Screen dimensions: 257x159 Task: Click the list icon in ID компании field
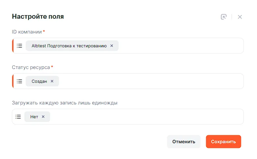coord(19,46)
